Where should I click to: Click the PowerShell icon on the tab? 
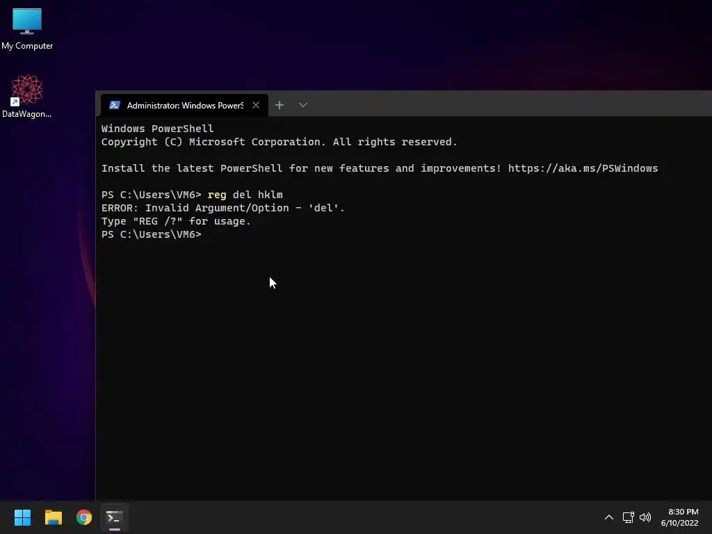(x=115, y=106)
